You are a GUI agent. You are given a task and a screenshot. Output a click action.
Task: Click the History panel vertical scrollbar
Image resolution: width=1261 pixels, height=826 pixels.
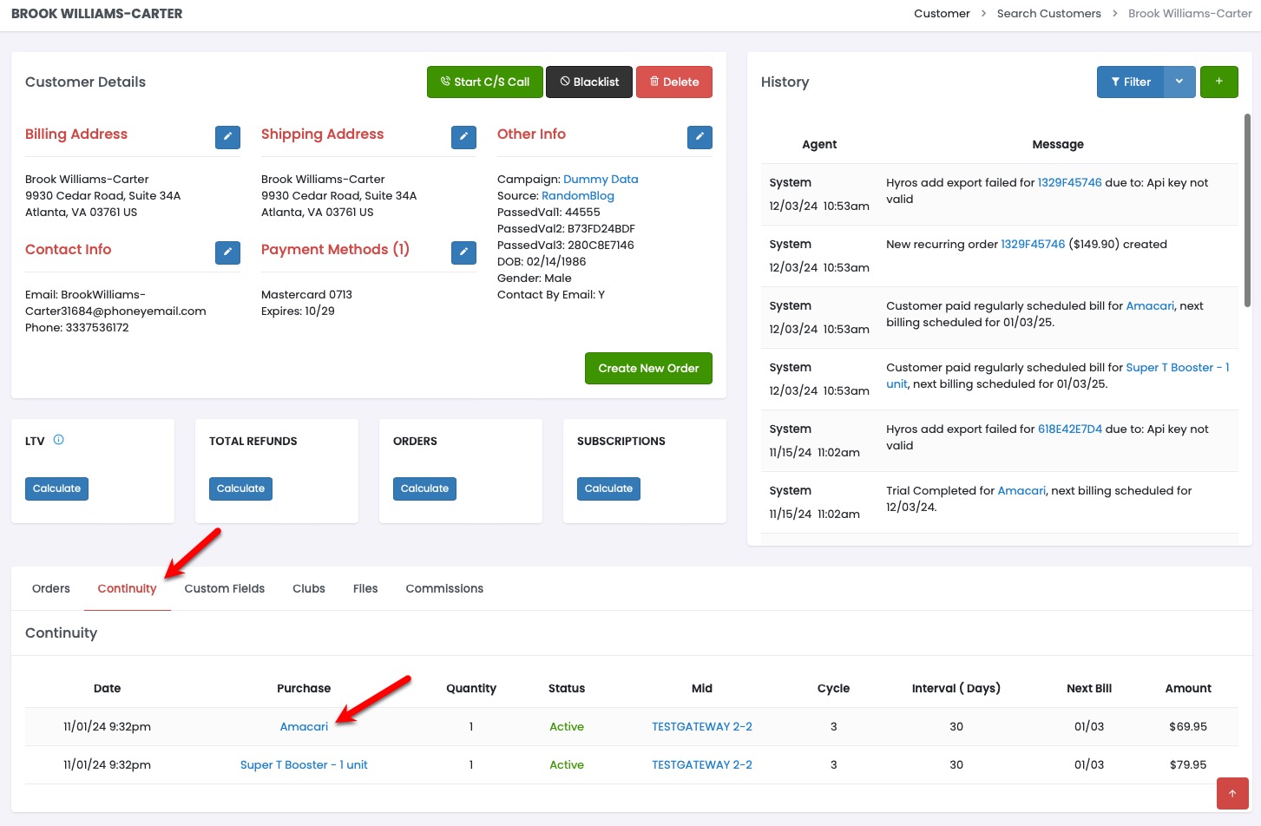pyautogui.click(x=1247, y=208)
